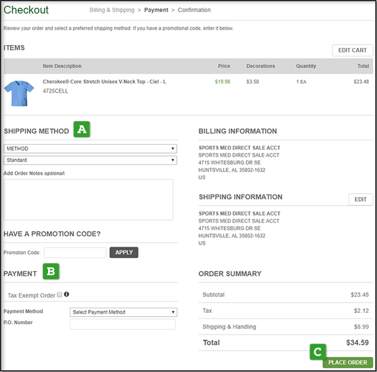Open the Cherokee Core Stretch item title
The image size is (377, 372).
[x=104, y=82]
